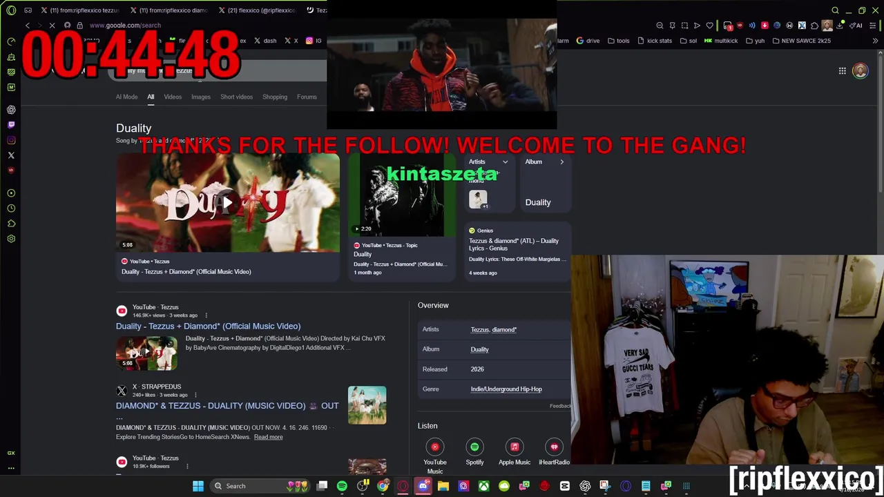Go back with the browser back arrow
Screen dimensions: 884x497
(x=28, y=26)
